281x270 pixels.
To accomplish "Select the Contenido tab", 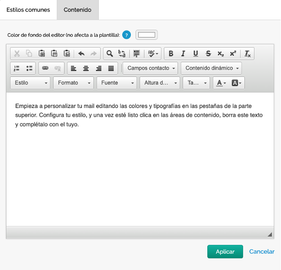I will point(77,10).
